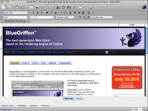This screenshot has width=148, height=111.
Task: Expand the HTML5 elements dropdown arrow
Action: click(x=83, y=7)
